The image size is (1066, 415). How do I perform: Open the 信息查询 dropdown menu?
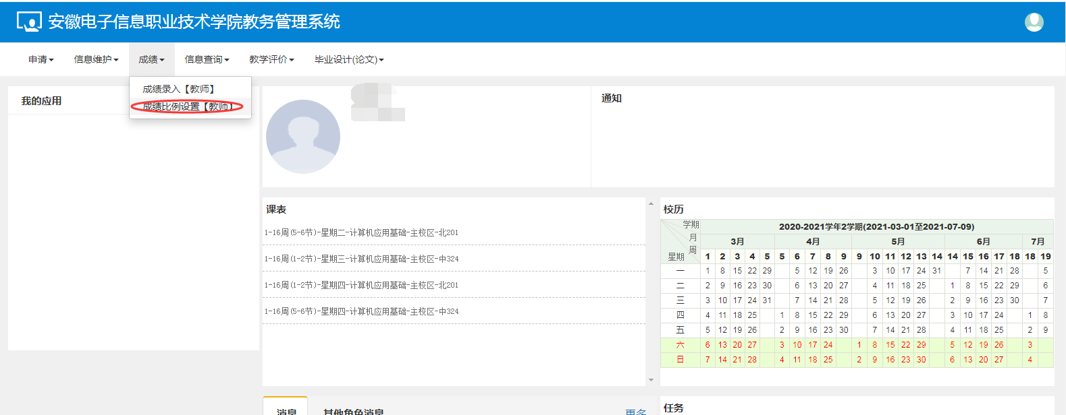click(207, 60)
